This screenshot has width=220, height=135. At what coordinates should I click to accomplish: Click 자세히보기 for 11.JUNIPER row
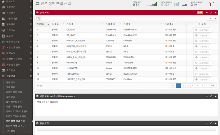pyautogui.click(x=202, y=69)
